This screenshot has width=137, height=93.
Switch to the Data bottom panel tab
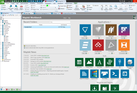13,89
